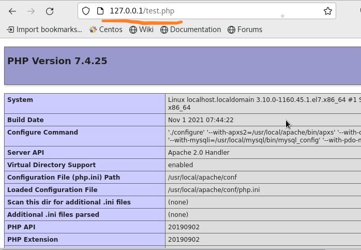
Task: Select the /usr/local/apache/conf/php.ini value
Action: pos(214,190)
